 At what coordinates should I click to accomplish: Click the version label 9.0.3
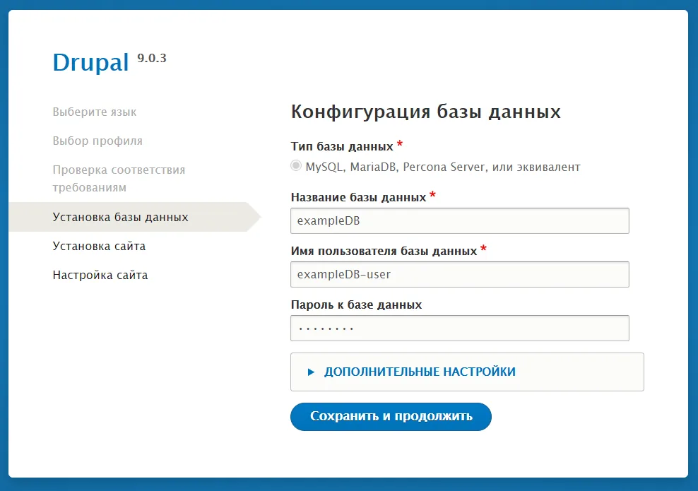153,59
